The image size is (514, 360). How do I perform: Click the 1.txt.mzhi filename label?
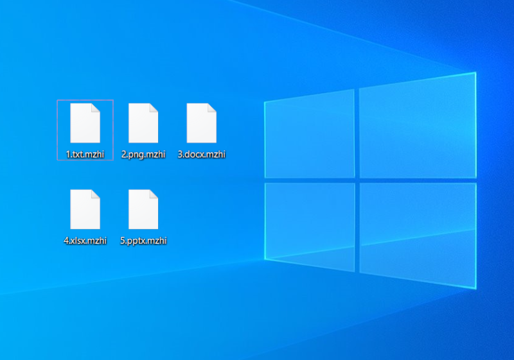85,154
